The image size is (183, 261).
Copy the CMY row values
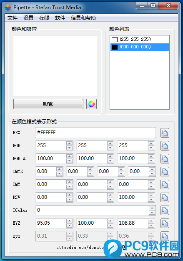point(165,185)
